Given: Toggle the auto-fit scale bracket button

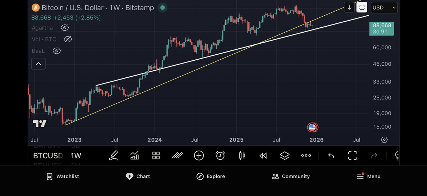Looking at the screenshot, I should [x=362, y=7].
